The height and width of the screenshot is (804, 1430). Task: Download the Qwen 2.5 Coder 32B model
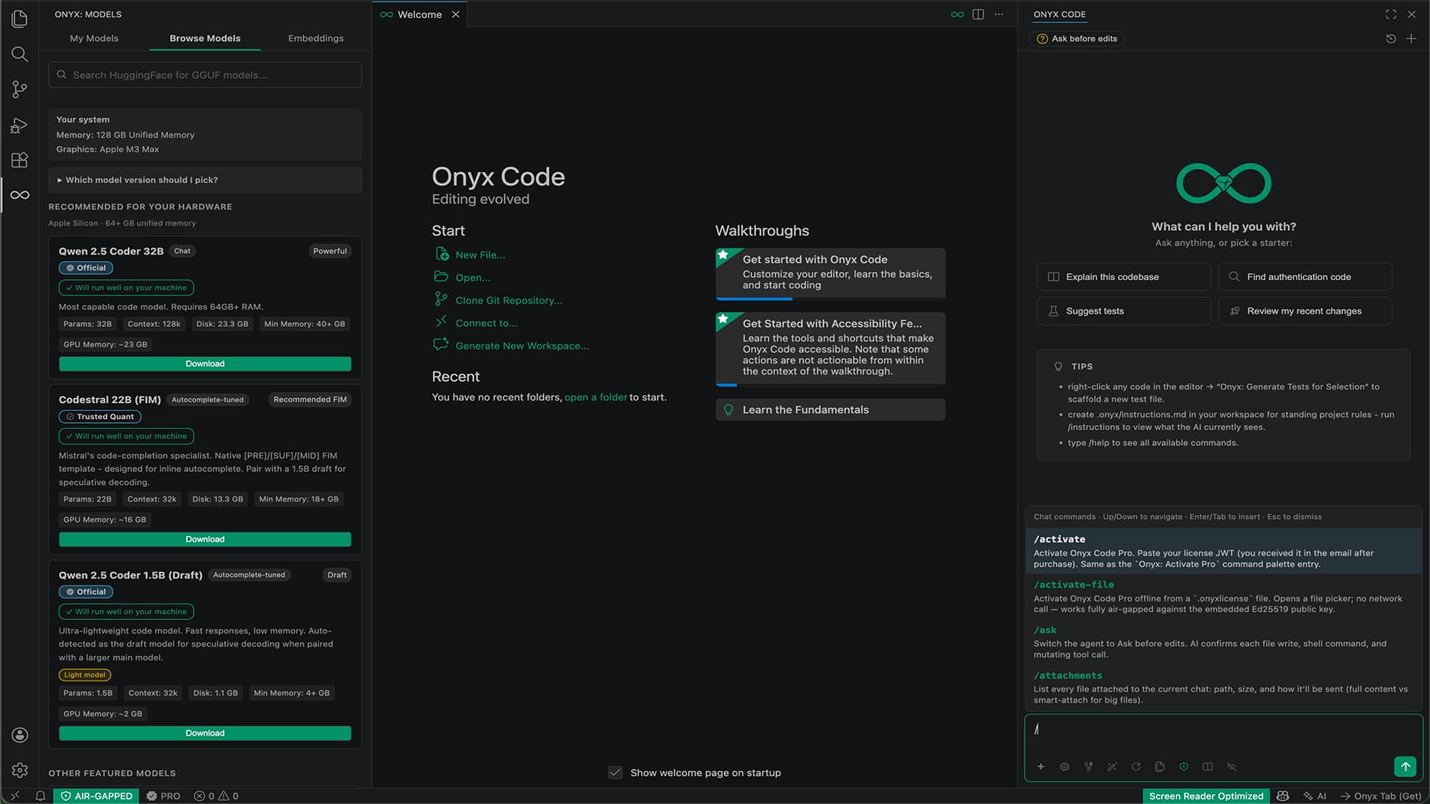(x=205, y=364)
